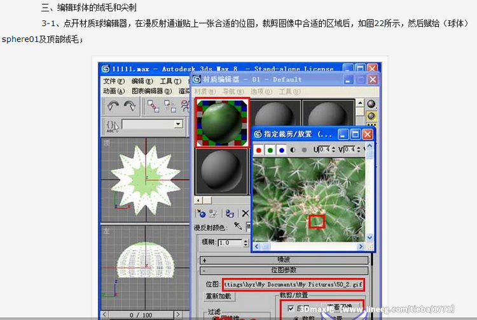Click the sample type sphere icon on right
The height and width of the screenshot is (320, 477).
point(371,104)
